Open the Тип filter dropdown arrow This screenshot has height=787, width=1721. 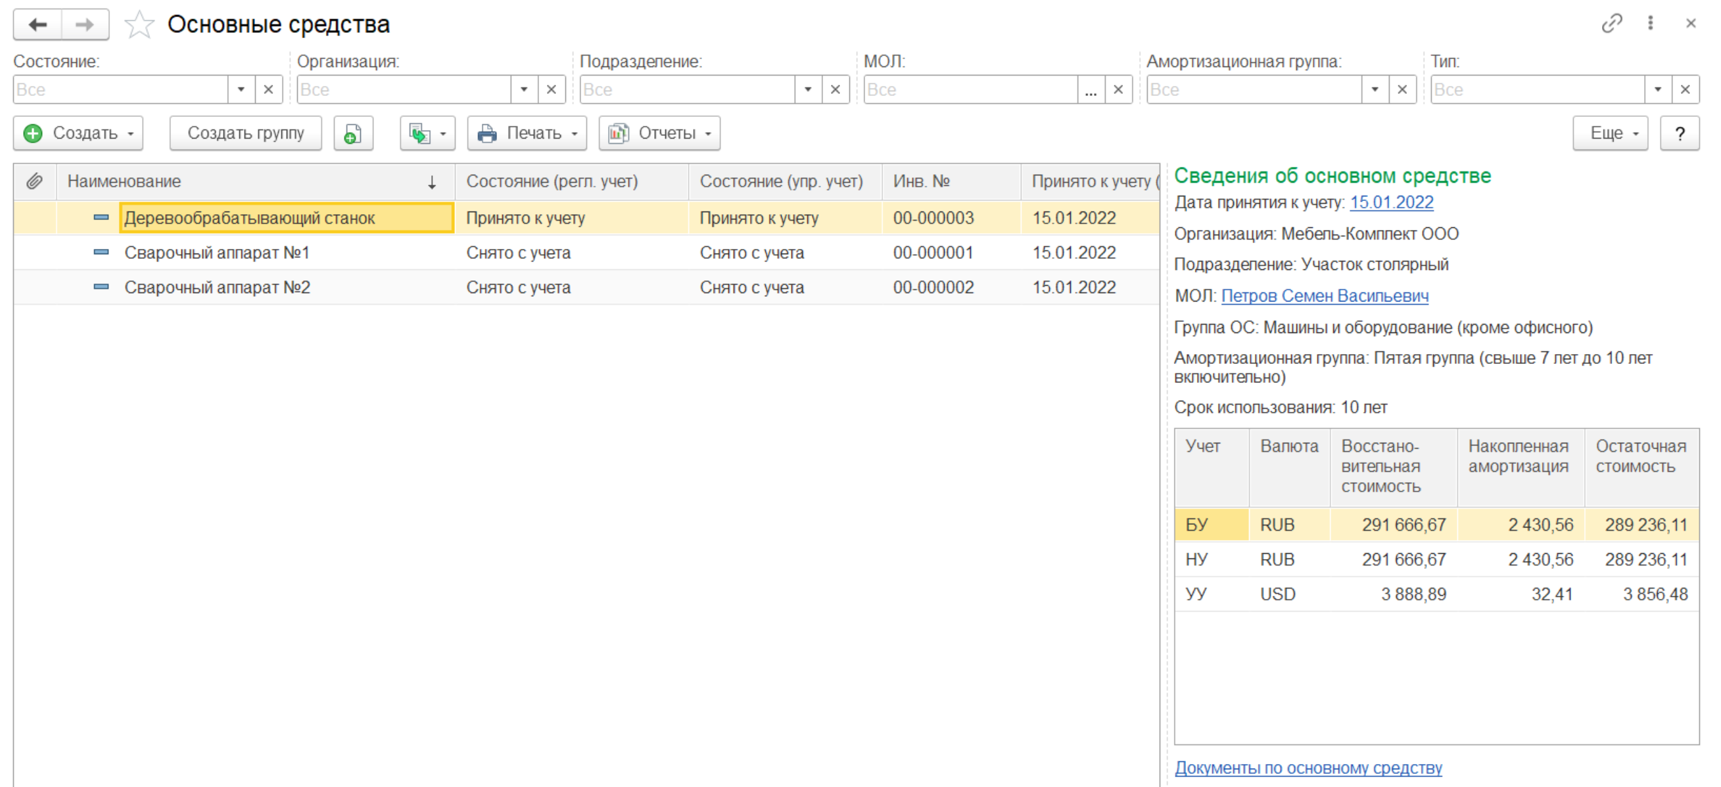(x=1657, y=89)
